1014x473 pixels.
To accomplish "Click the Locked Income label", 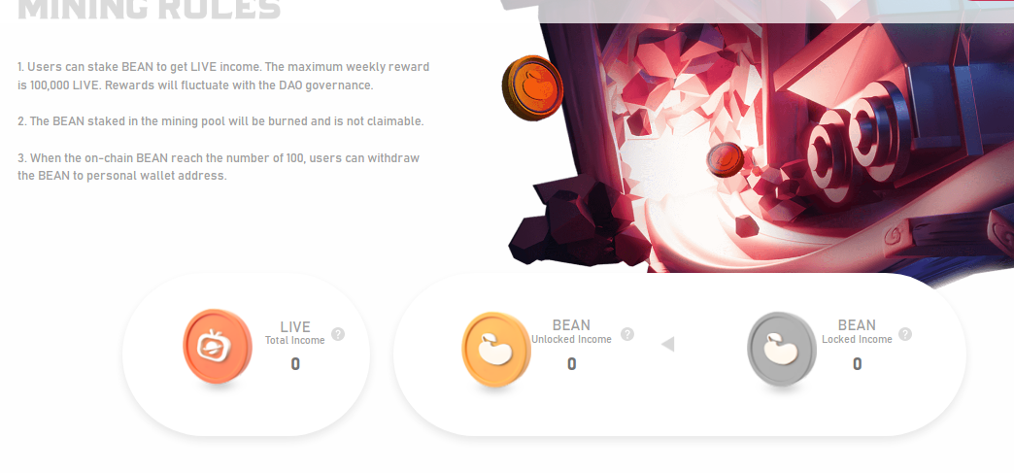I will (x=857, y=339).
